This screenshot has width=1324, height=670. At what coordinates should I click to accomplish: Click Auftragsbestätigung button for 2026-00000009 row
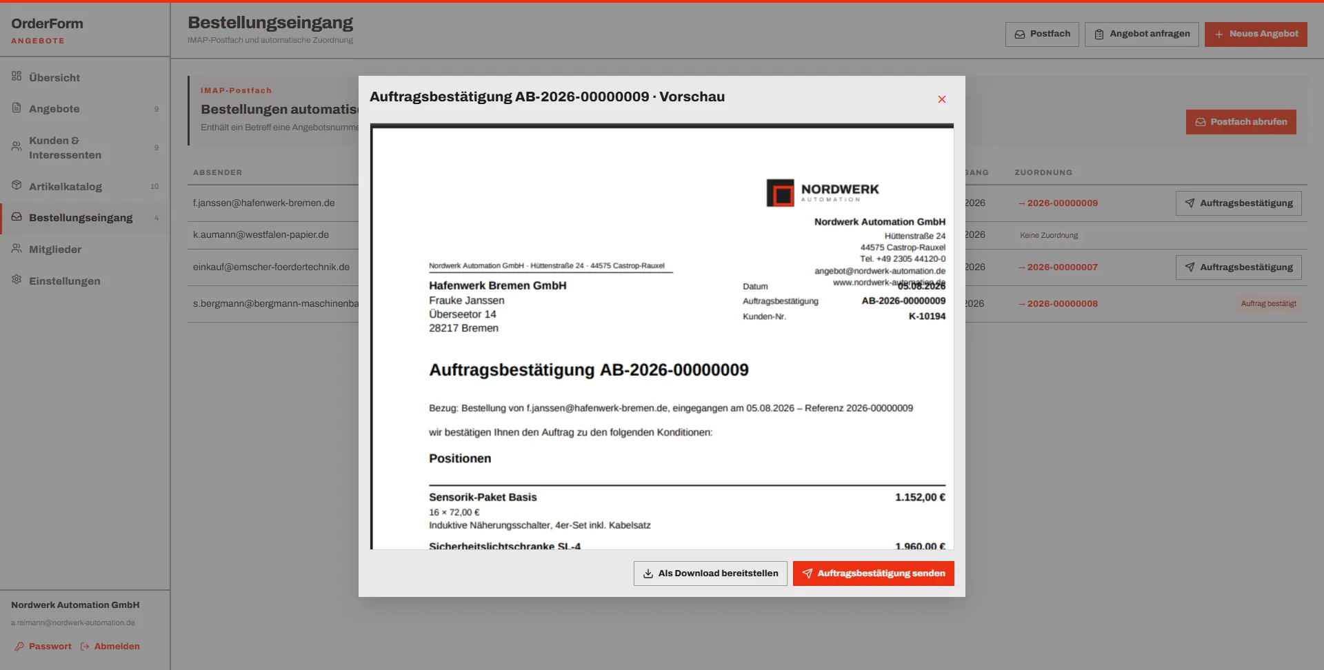(x=1238, y=203)
